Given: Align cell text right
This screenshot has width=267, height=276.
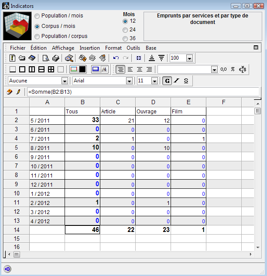Looking at the screenshot, I should point(149,69).
